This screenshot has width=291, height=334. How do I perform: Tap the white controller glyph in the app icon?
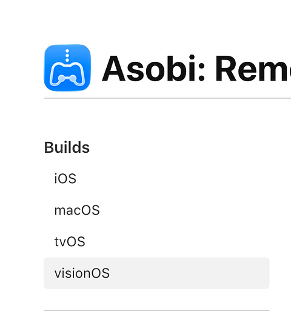(x=67, y=74)
